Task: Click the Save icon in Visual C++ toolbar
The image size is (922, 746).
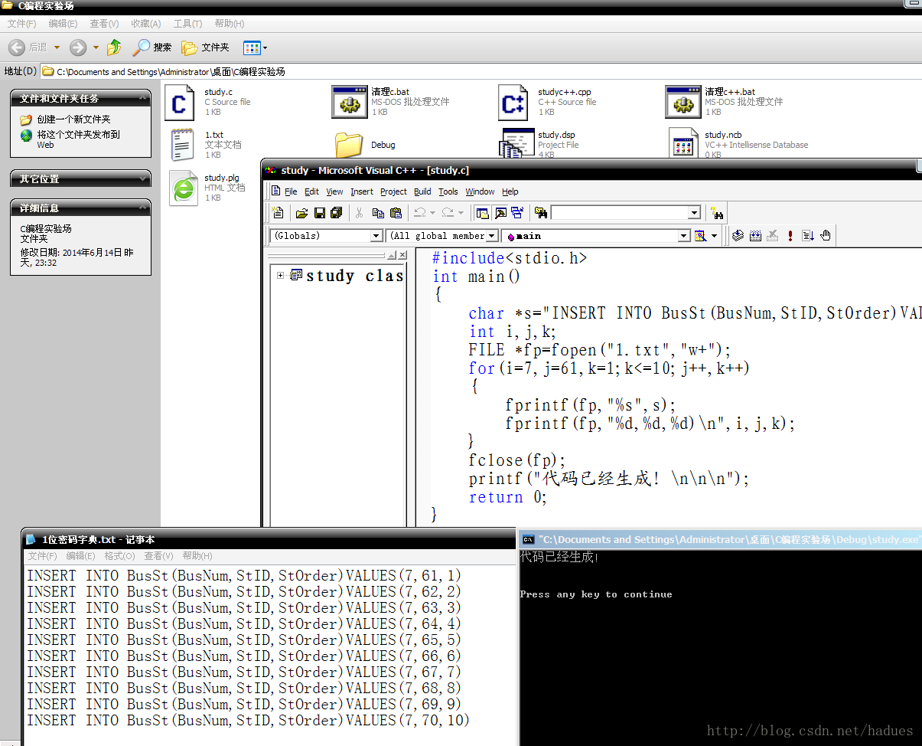Action: (319, 213)
